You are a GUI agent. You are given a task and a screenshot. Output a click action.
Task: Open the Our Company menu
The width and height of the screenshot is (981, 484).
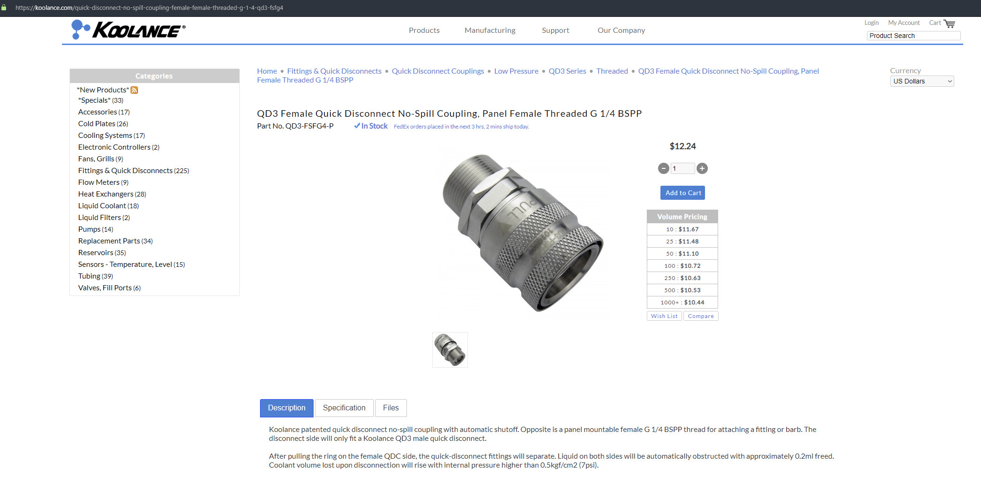(x=621, y=30)
